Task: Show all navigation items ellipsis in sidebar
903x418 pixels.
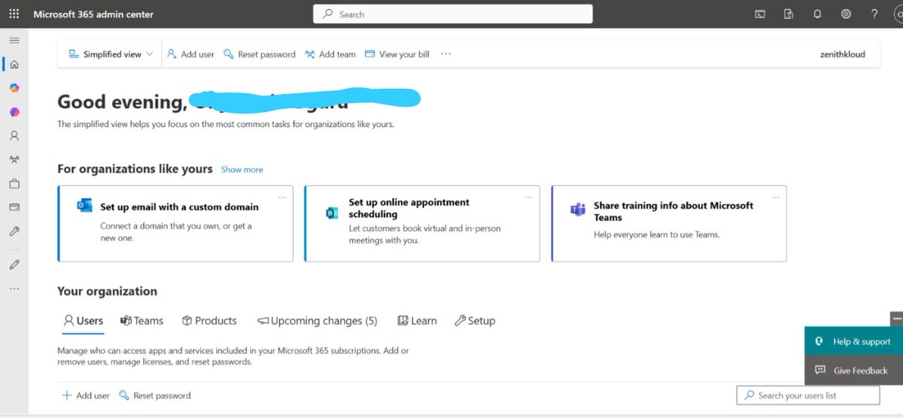Action: pos(14,289)
